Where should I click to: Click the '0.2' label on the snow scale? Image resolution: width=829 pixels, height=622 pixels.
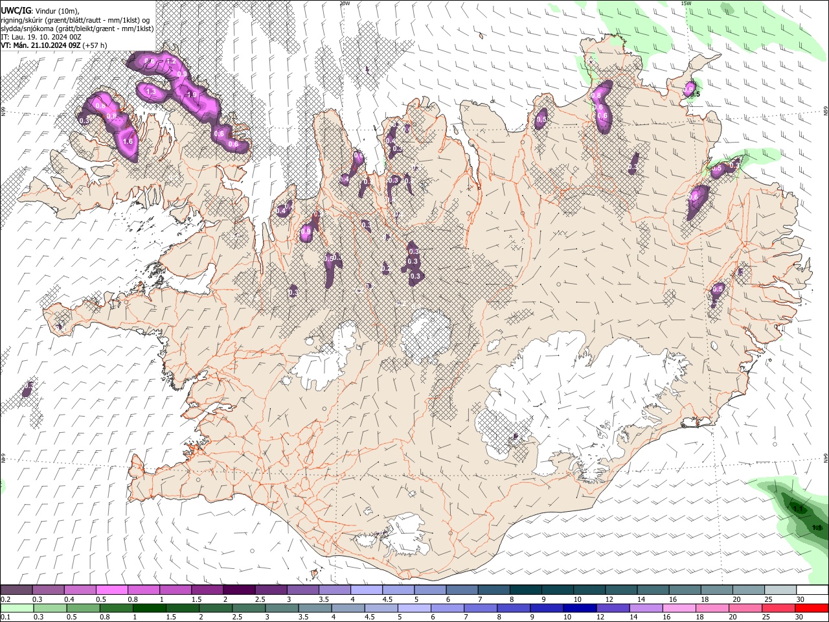tap(6, 599)
